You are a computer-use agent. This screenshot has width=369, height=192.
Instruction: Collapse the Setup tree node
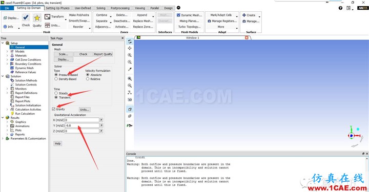click(3, 43)
